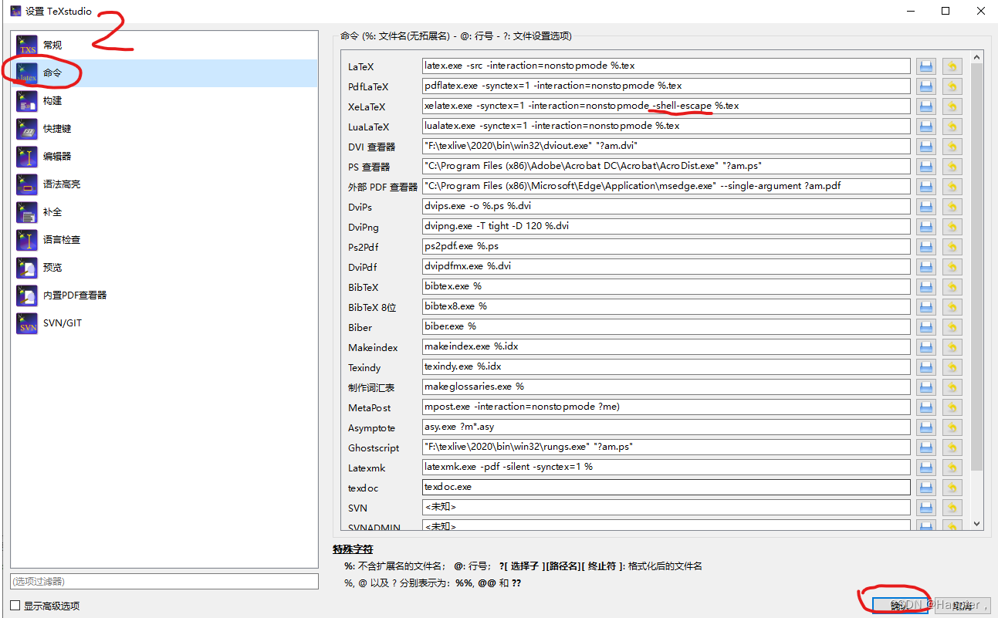Reset LaTeX command to default
Screen dimensions: 998x618
(952, 66)
